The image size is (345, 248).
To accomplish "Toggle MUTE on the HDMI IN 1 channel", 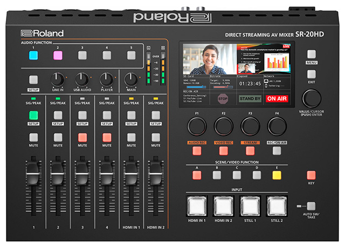I will point(131,137).
